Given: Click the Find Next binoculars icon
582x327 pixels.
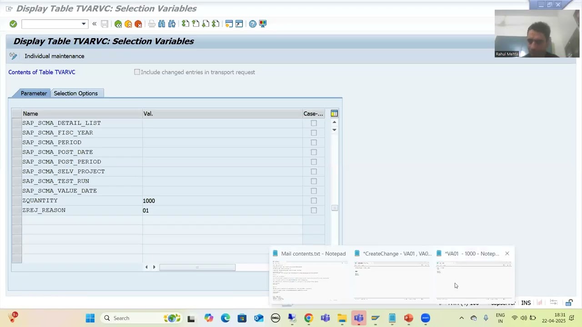Looking at the screenshot, I should pyautogui.click(x=172, y=24).
